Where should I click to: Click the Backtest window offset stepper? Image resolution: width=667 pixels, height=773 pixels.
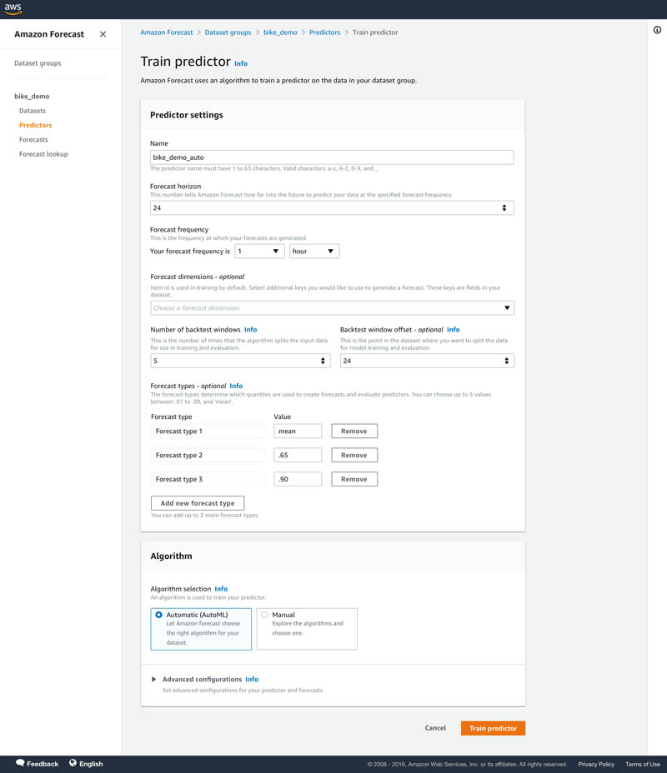pos(506,361)
